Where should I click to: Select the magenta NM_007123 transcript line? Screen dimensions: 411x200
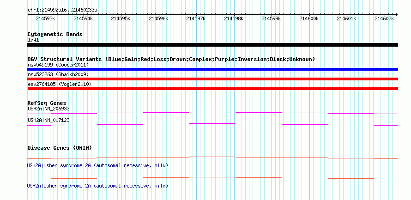pos(212,124)
